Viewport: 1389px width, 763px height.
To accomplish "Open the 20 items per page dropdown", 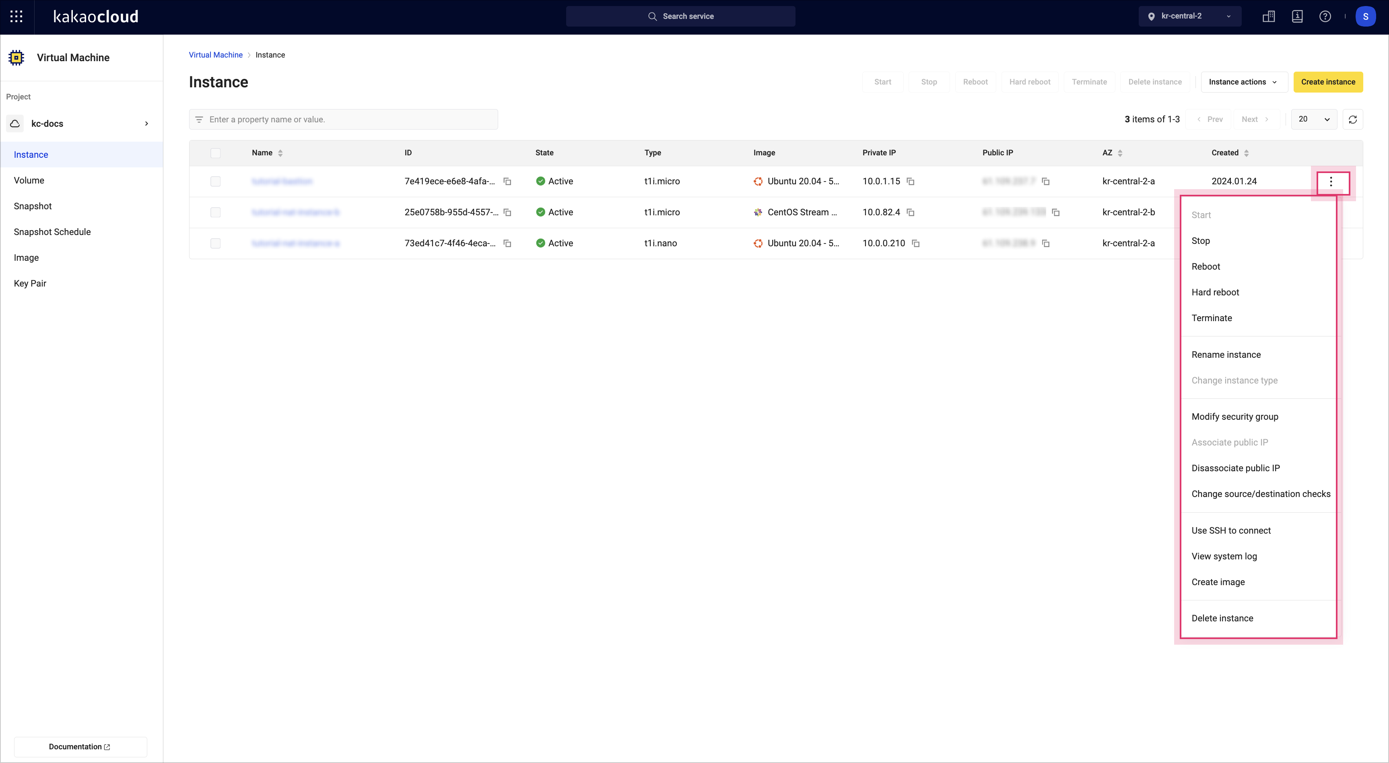I will coord(1313,119).
